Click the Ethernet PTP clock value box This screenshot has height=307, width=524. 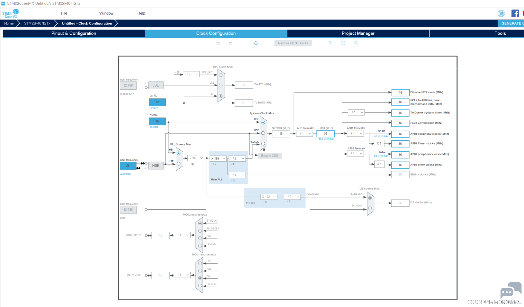[400, 93]
